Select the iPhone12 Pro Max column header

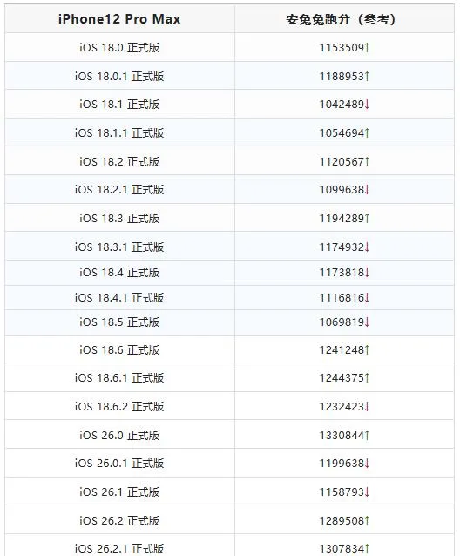point(119,19)
